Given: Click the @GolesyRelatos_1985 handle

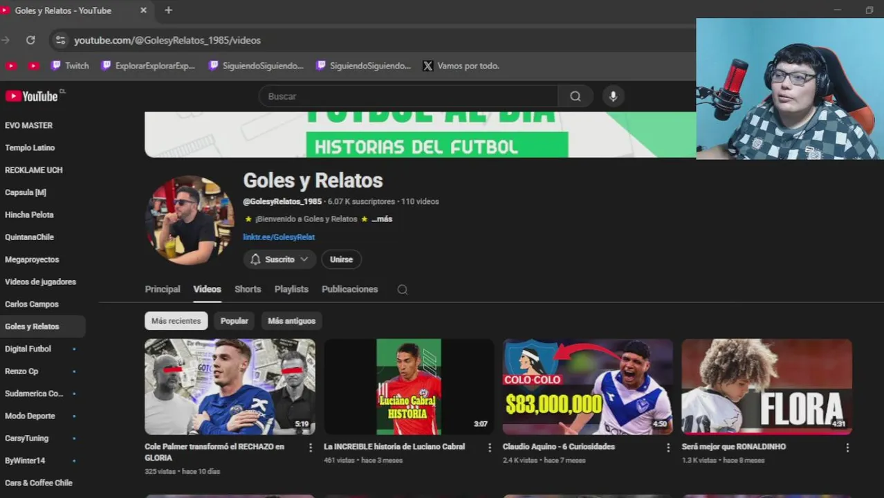Looking at the screenshot, I should 282,201.
